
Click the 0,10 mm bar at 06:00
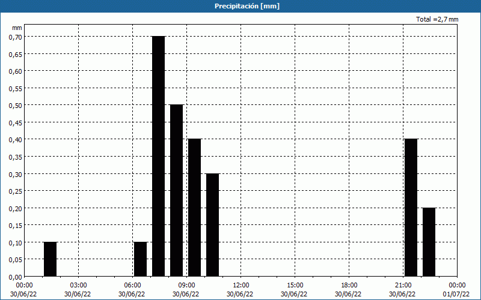(x=141, y=259)
